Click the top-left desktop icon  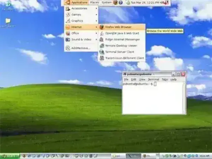[8, 4]
